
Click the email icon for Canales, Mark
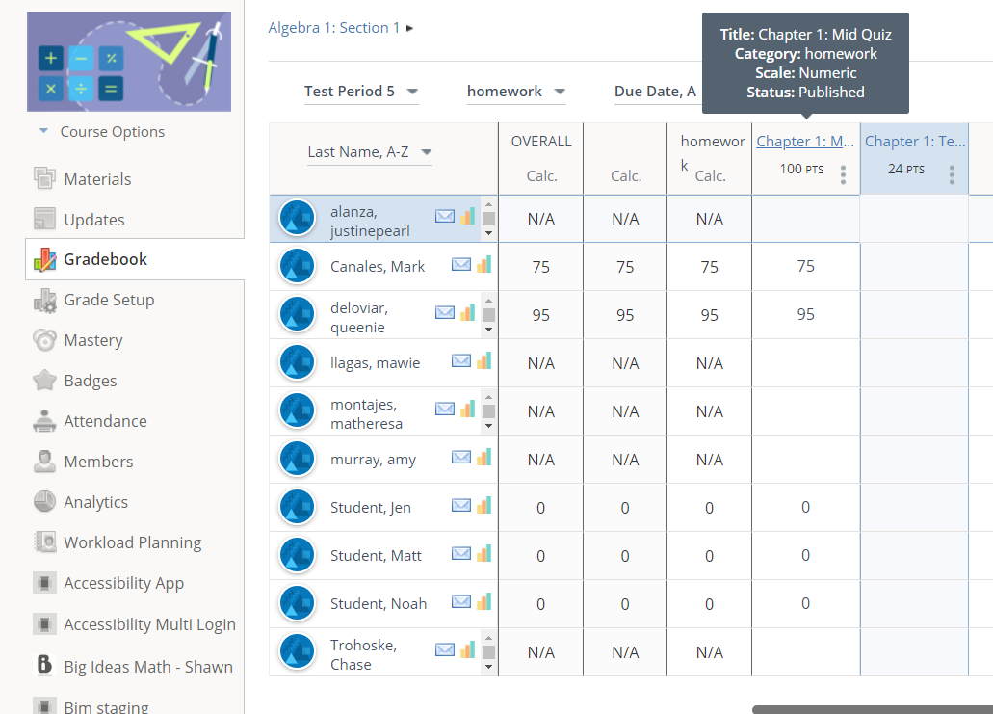point(461,265)
